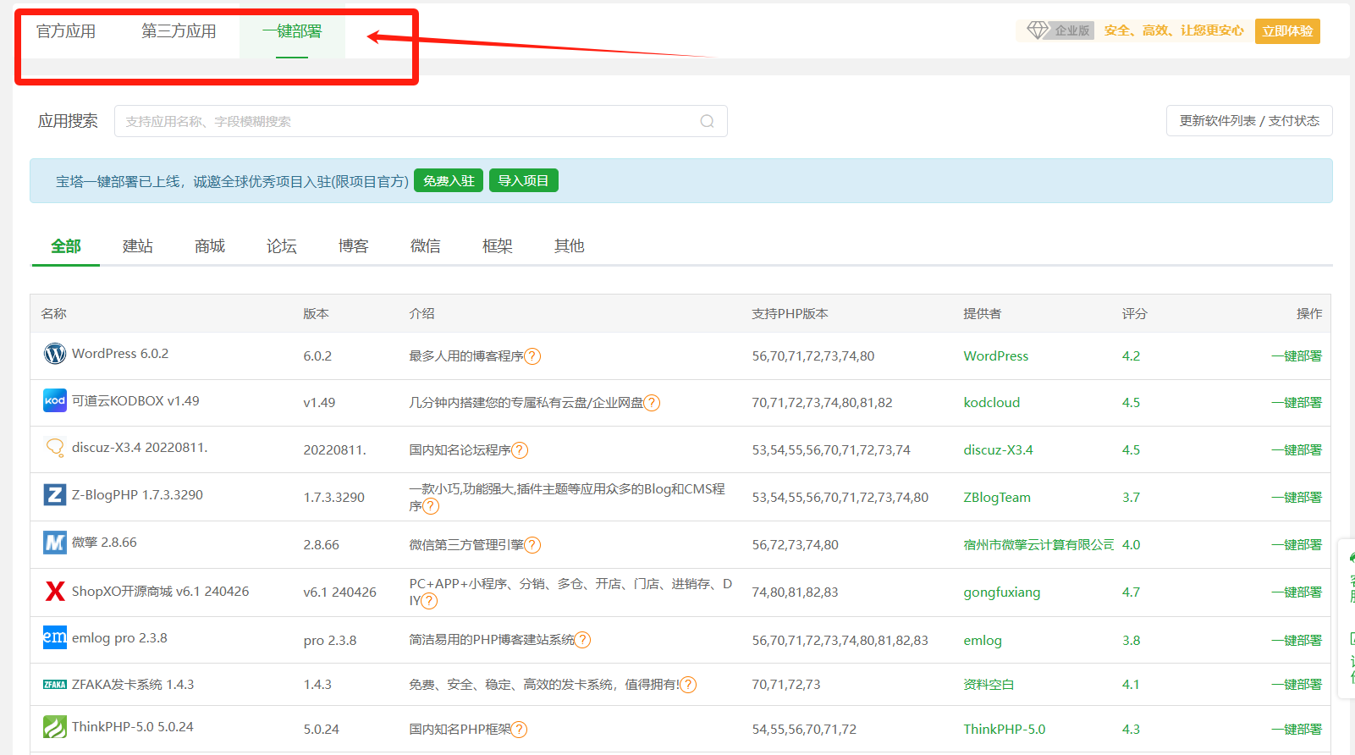Filter by the 框架 category
The height and width of the screenshot is (755, 1355).
[x=498, y=246]
